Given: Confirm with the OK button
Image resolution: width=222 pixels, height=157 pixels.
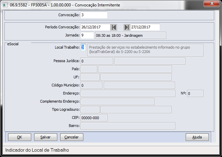Looking at the screenshot, I should pos(20,137).
